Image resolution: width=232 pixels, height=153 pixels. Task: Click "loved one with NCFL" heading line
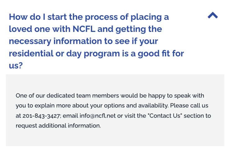(52, 29)
